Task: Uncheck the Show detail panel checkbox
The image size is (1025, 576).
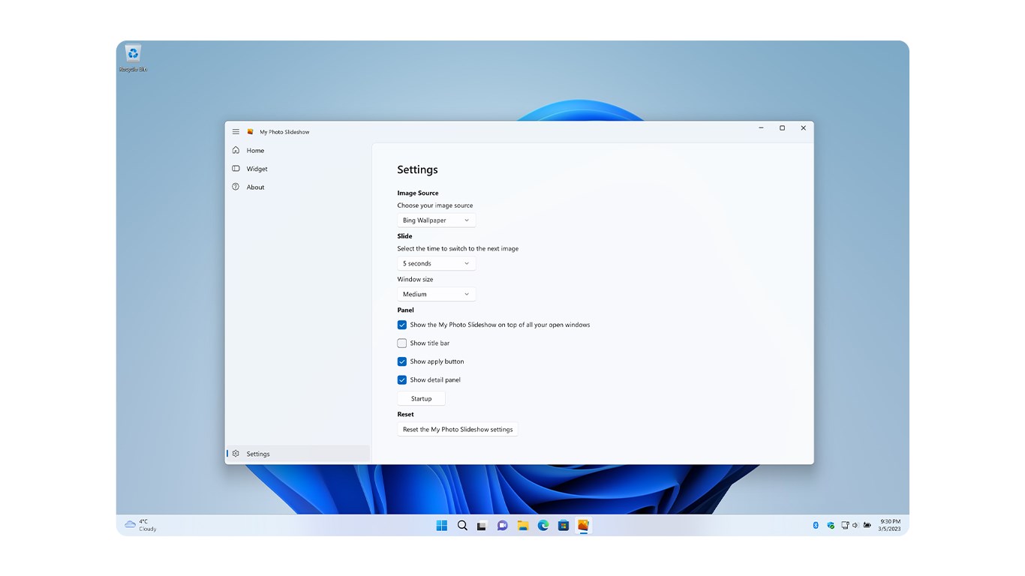Action: [x=402, y=379]
